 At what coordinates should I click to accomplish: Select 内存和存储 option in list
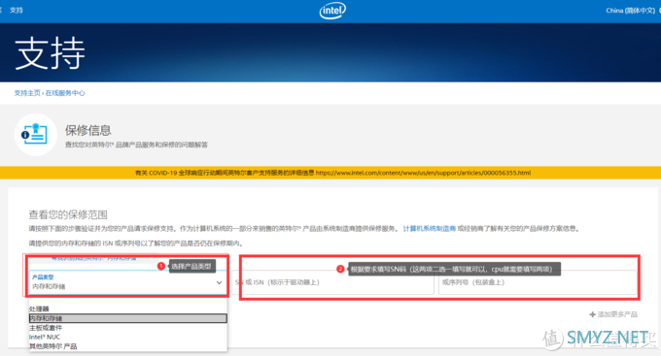pyautogui.click(x=128, y=318)
